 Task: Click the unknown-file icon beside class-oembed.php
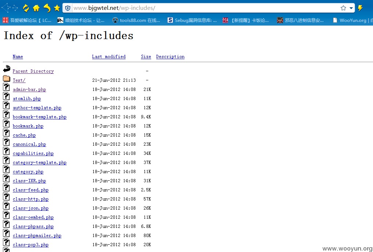click(x=7, y=215)
